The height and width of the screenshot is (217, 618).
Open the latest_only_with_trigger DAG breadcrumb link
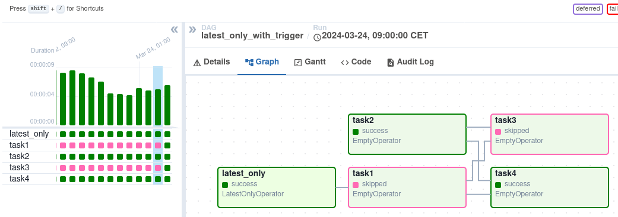click(x=252, y=35)
